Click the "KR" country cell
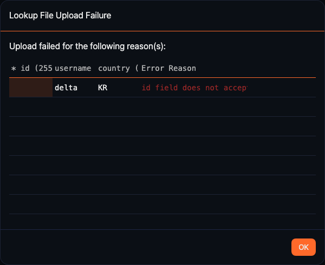 (x=103, y=88)
